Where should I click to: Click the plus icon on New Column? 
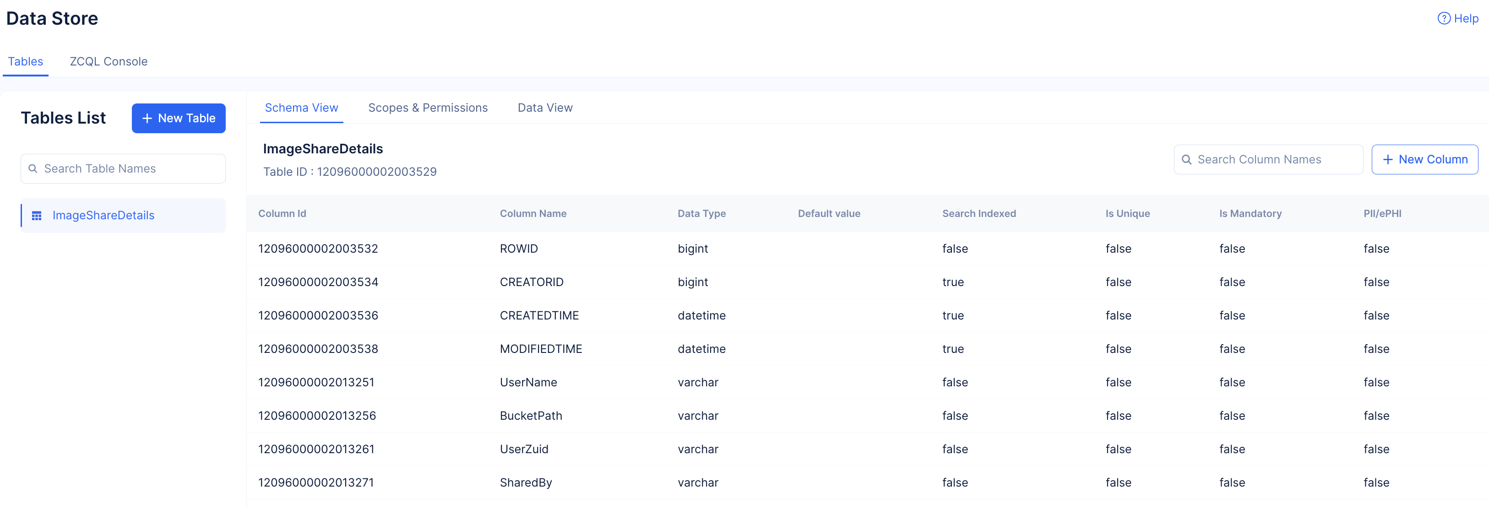(1387, 159)
